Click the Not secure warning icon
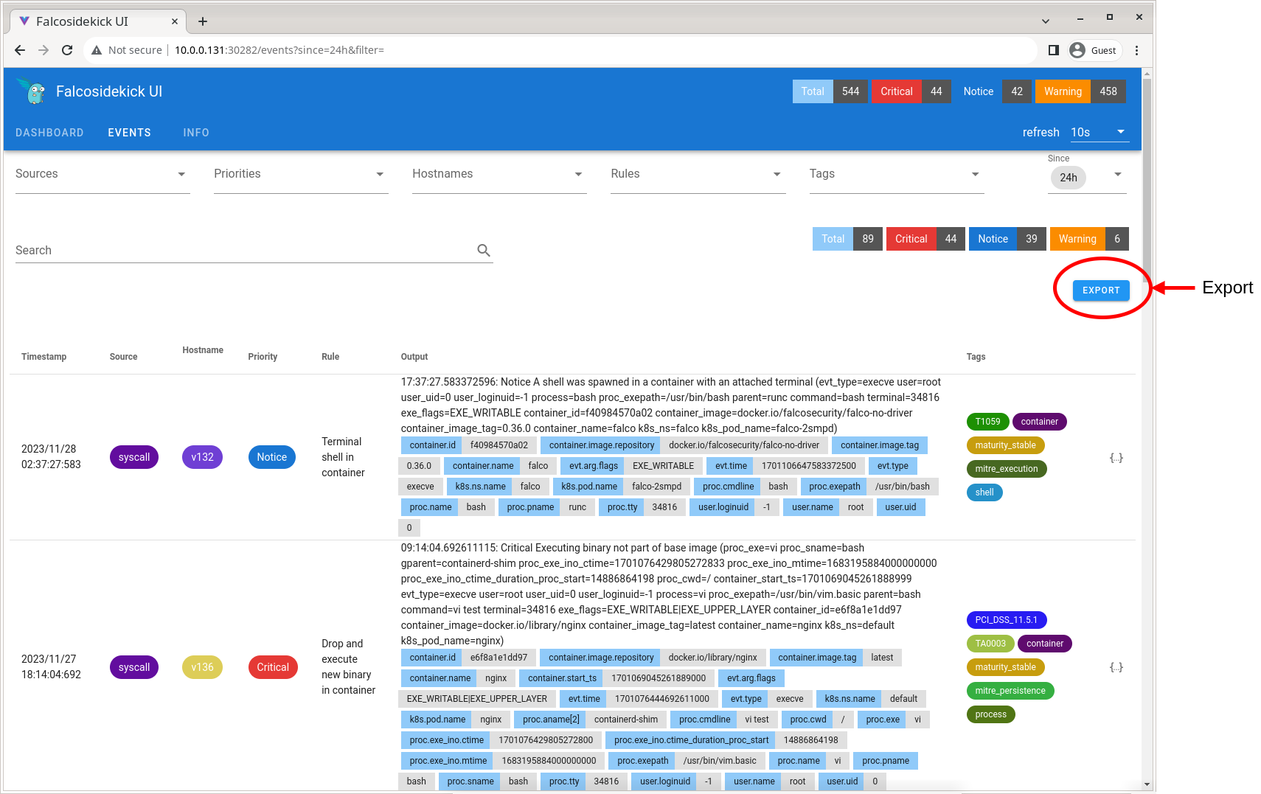The height and width of the screenshot is (794, 1261). pyautogui.click(x=97, y=50)
